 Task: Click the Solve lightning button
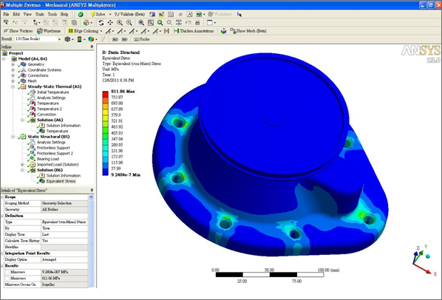pyautogui.click(x=98, y=14)
